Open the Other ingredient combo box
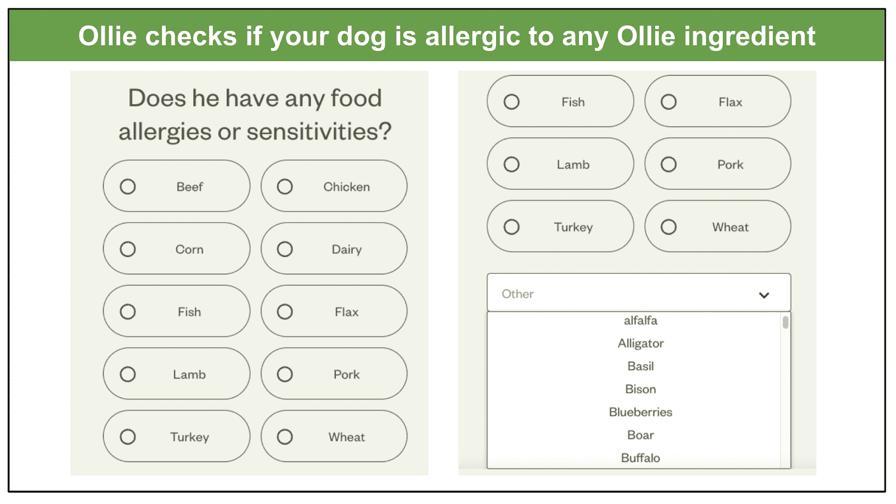 point(639,292)
